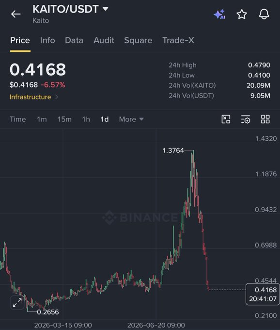Switch to the Price tab
The height and width of the screenshot is (330, 280).
[20, 40]
